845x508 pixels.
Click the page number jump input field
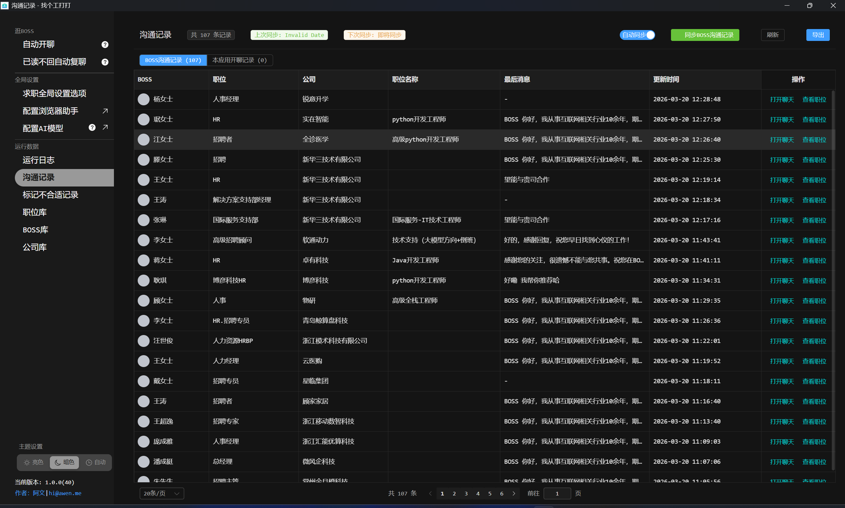[557, 493]
